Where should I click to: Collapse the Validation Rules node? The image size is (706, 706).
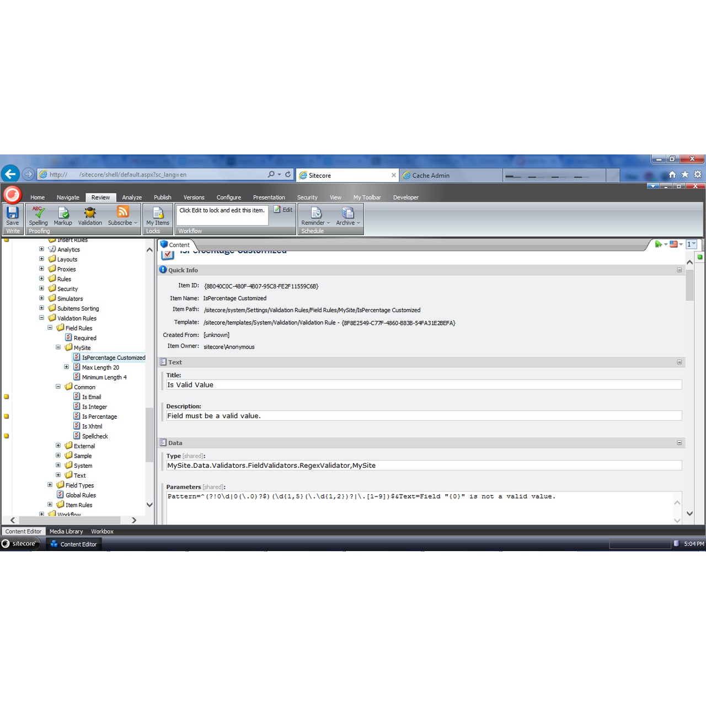(41, 318)
